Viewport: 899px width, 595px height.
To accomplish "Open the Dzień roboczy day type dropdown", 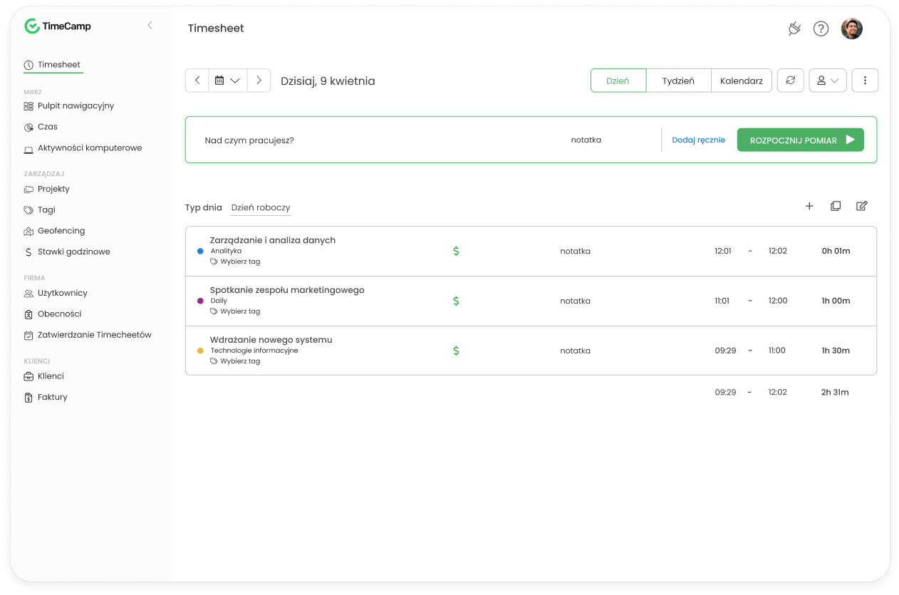I will point(261,207).
